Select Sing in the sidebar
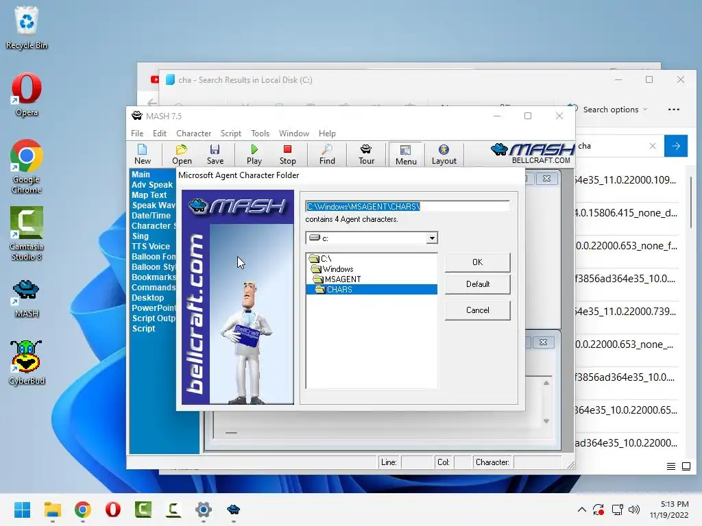 (140, 236)
